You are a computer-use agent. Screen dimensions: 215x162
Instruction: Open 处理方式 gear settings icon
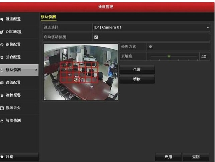150,47
